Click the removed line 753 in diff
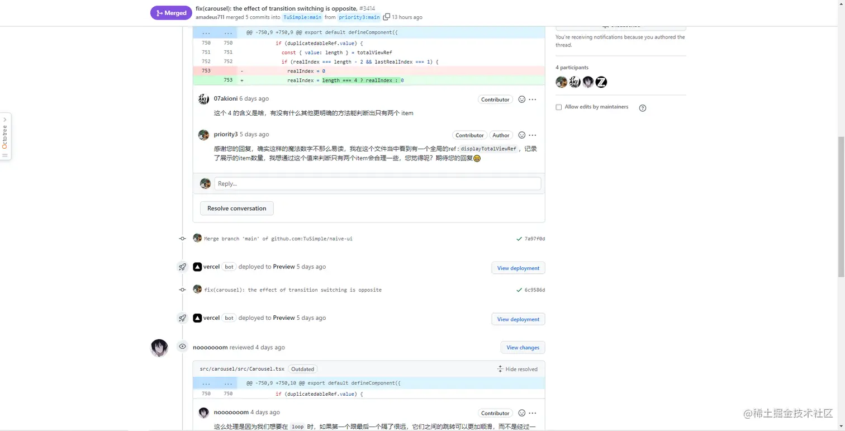Viewport: 845px width, 431px height. [x=369, y=71]
